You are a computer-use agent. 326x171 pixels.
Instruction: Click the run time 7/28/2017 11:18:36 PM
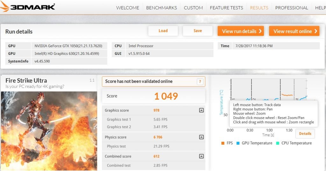coord(254,46)
